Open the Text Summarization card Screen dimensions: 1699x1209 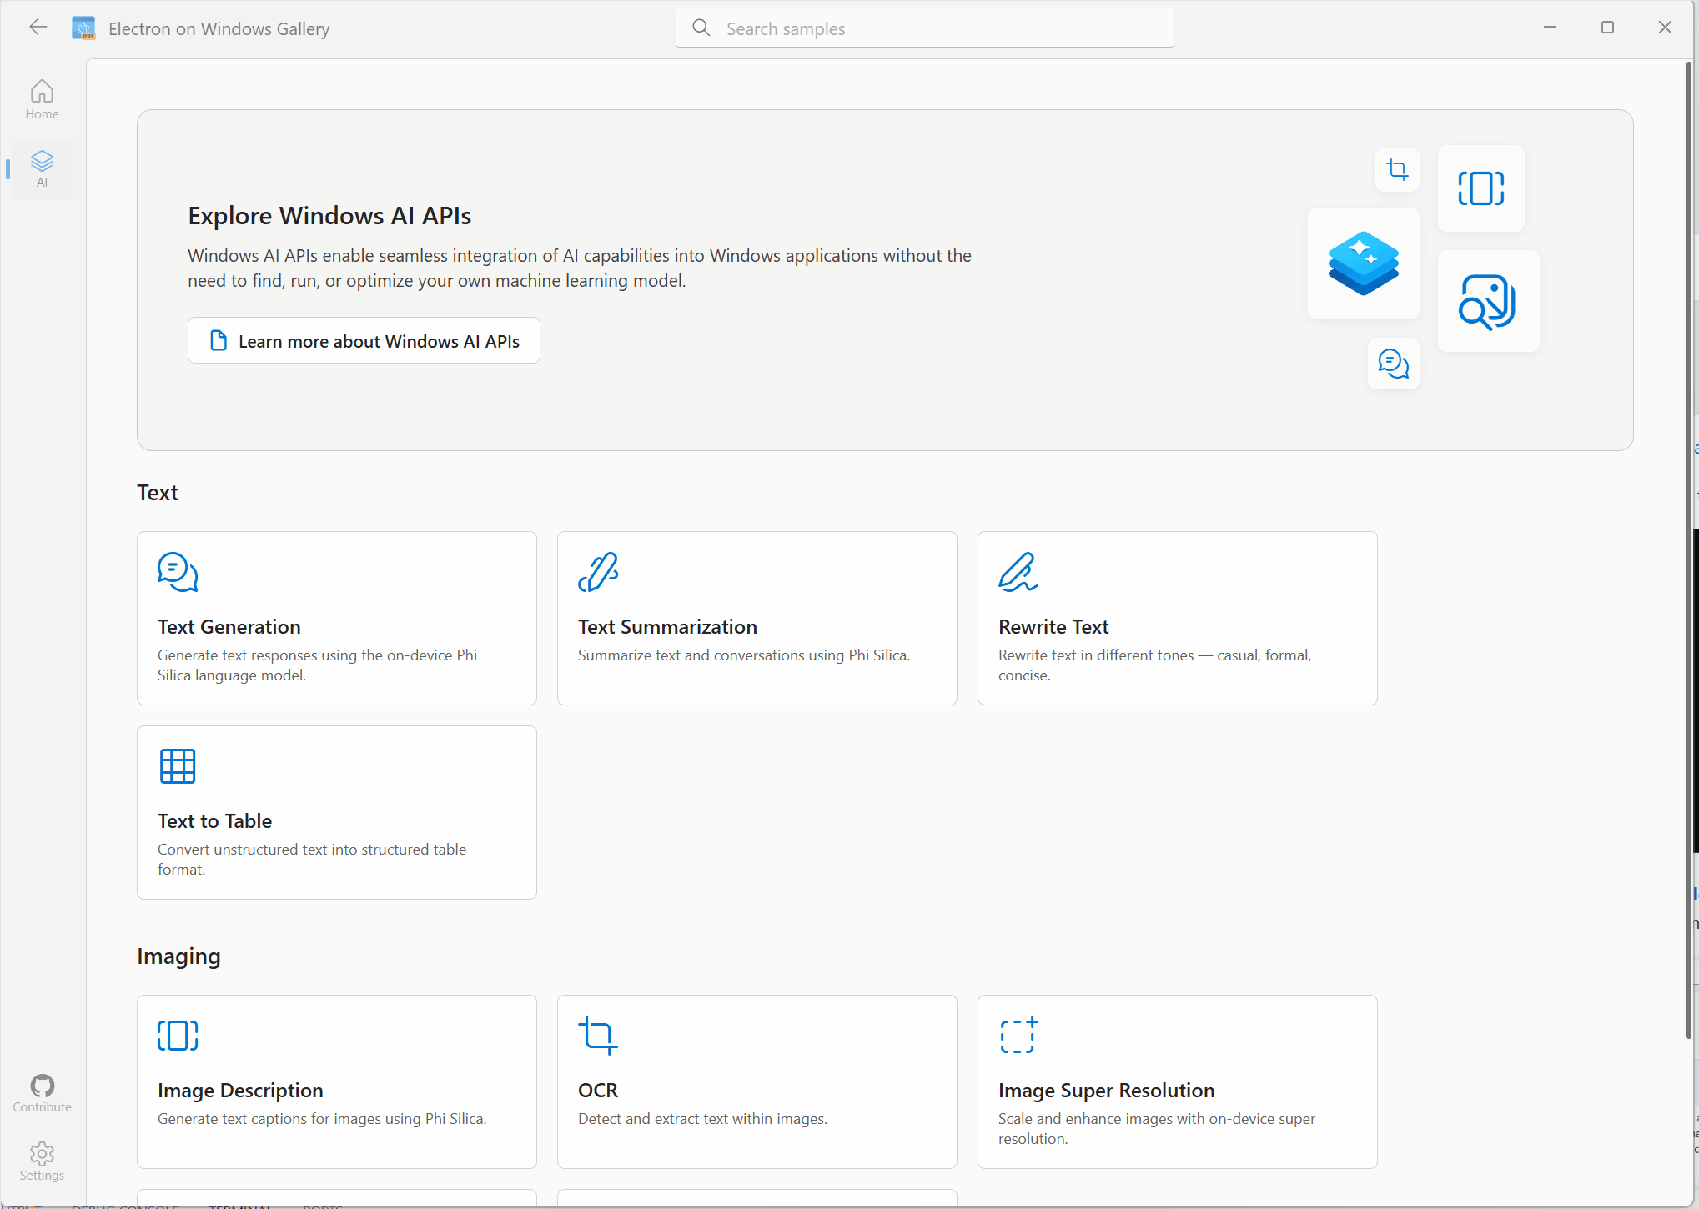757,618
